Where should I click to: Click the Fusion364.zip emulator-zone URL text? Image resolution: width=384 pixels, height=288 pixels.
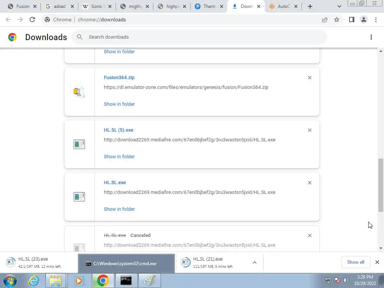186,87
